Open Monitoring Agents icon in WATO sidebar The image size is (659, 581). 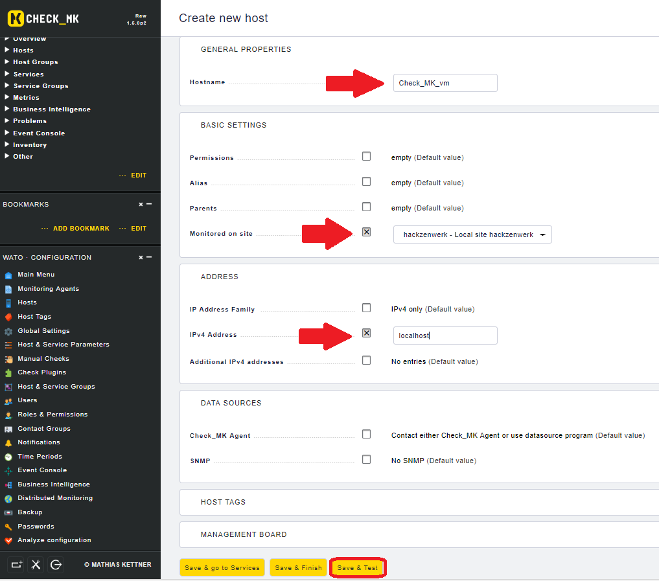pos(8,289)
